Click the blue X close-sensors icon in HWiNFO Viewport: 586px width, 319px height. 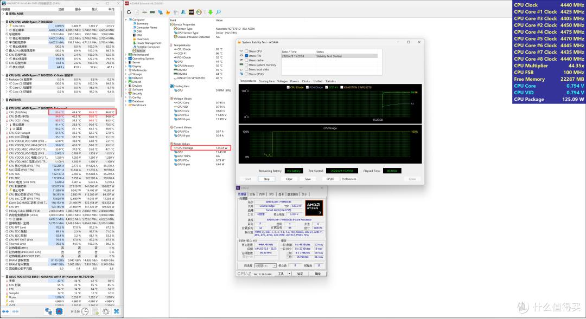(116, 311)
